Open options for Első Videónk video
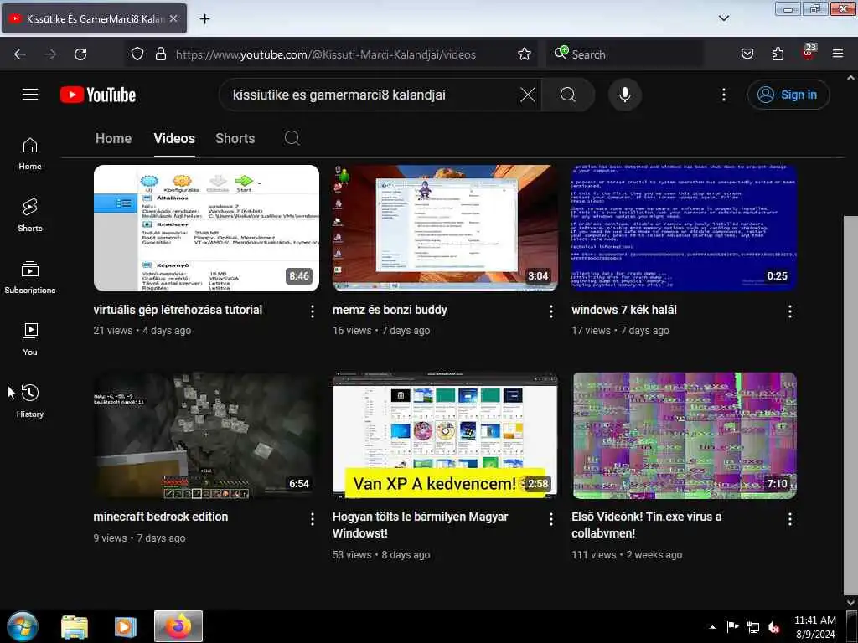The image size is (858, 643). [789, 519]
